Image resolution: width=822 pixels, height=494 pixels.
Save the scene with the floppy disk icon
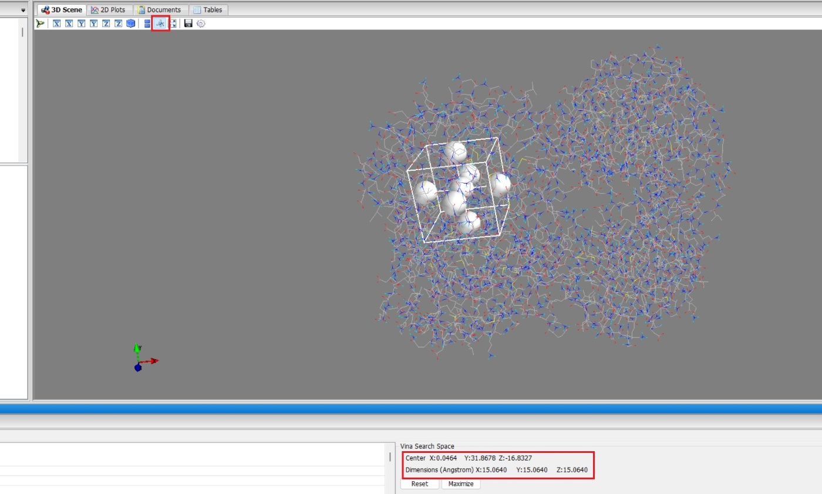(x=188, y=23)
